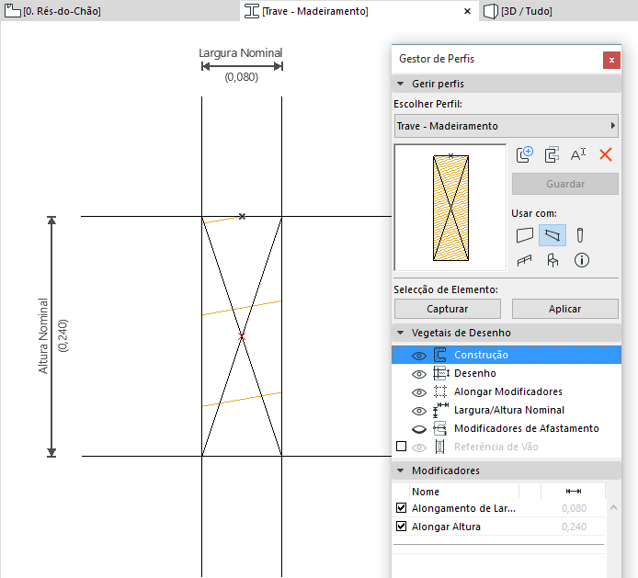Collapse the Gerir perfis section
Image resolution: width=638 pixels, height=578 pixels.
[x=401, y=84]
